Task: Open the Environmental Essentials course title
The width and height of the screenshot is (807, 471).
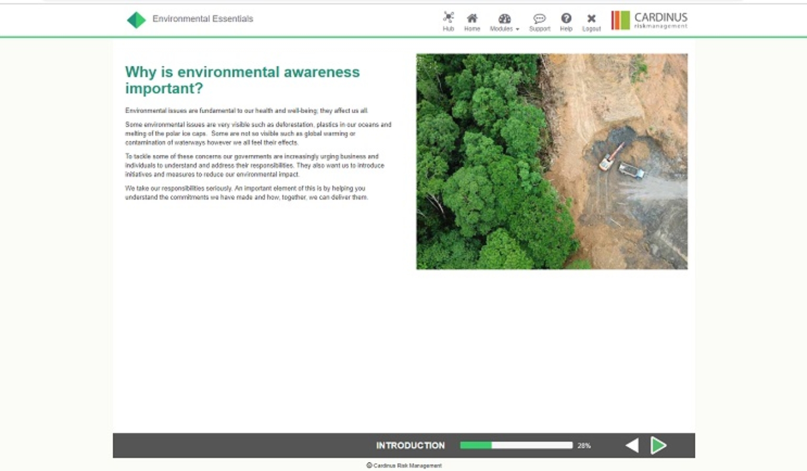Action: (202, 18)
